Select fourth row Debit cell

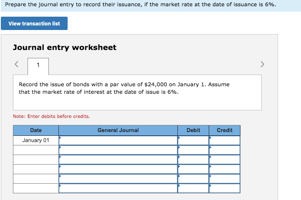(x=193, y=169)
